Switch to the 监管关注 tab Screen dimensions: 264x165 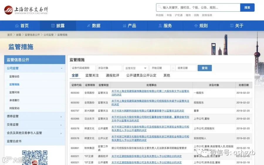click(92, 76)
